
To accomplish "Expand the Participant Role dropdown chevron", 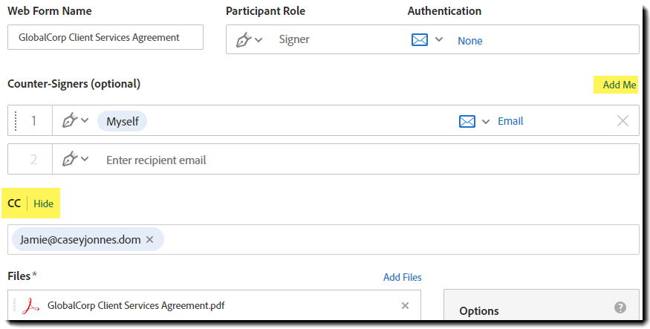I will click(x=259, y=40).
